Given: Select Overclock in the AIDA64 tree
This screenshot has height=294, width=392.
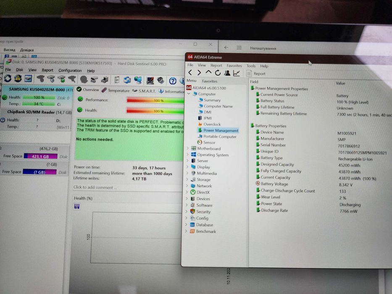Looking at the screenshot, I should (212, 124).
